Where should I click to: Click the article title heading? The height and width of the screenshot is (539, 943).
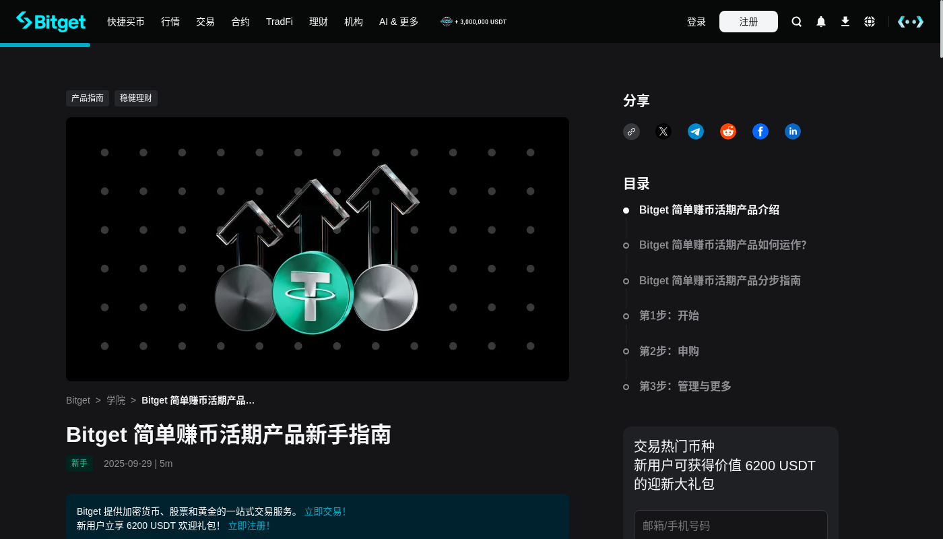tap(228, 435)
